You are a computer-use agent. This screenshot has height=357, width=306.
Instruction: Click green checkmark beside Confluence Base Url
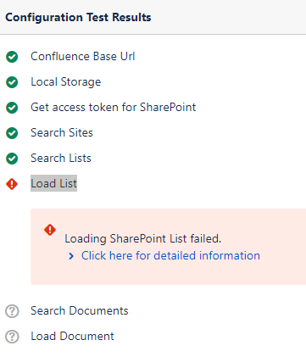pyautogui.click(x=12, y=57)
